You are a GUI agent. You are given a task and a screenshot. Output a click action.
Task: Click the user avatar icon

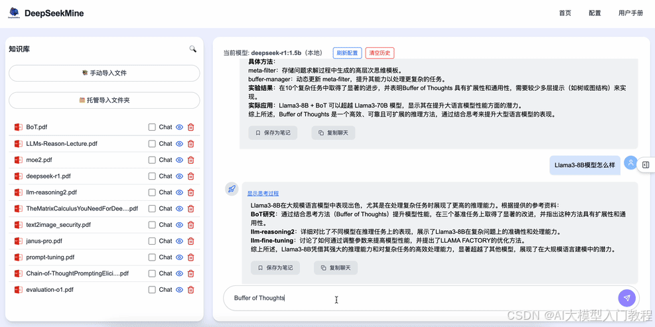pos(630,163)
